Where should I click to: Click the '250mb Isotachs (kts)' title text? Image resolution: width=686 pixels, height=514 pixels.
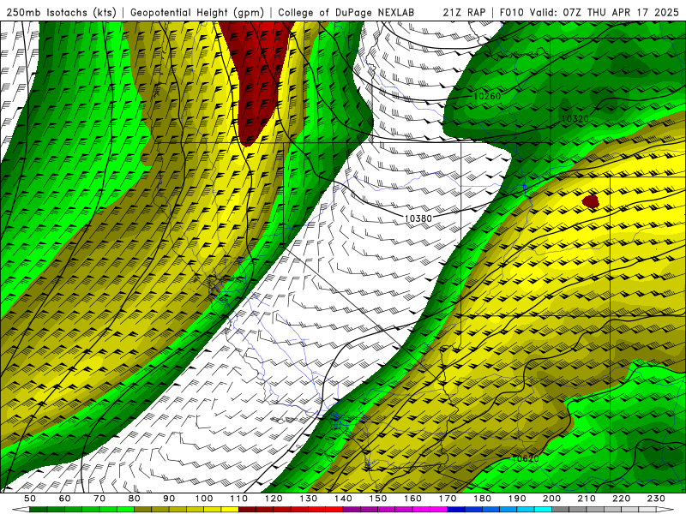coord(61,12)
